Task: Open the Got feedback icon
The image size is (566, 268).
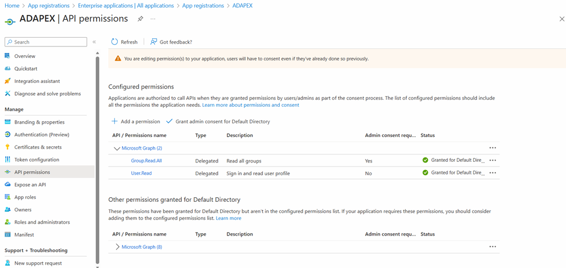Action: [154, 42]
